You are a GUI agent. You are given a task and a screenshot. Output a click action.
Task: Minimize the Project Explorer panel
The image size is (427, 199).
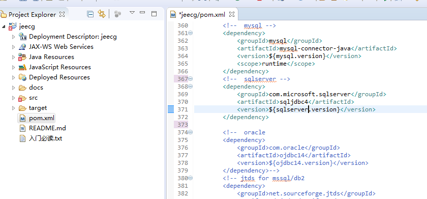142,12
